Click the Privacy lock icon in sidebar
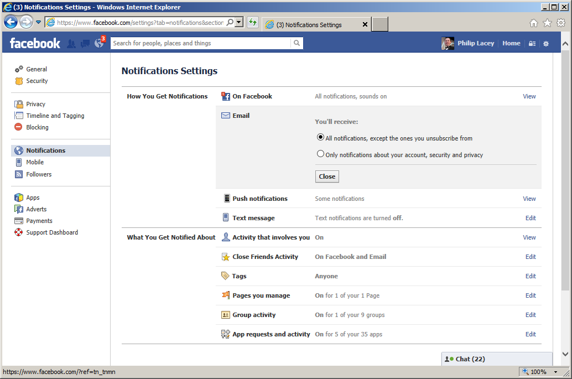 (19, 104)
